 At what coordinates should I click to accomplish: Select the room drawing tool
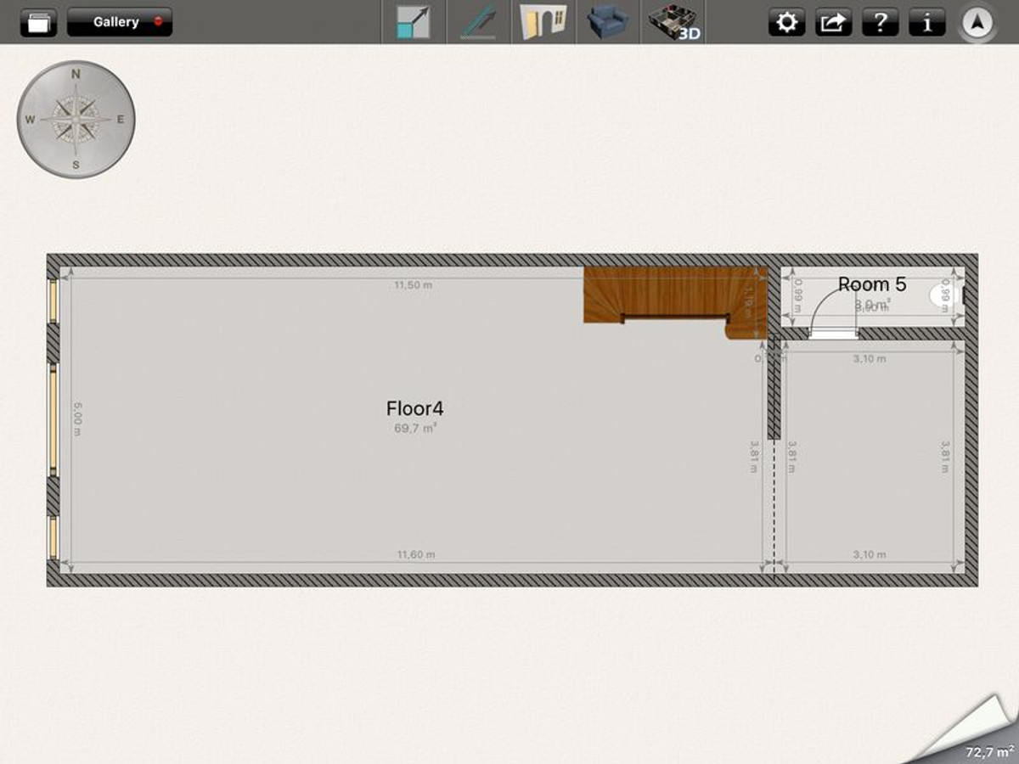click(414, 23)
